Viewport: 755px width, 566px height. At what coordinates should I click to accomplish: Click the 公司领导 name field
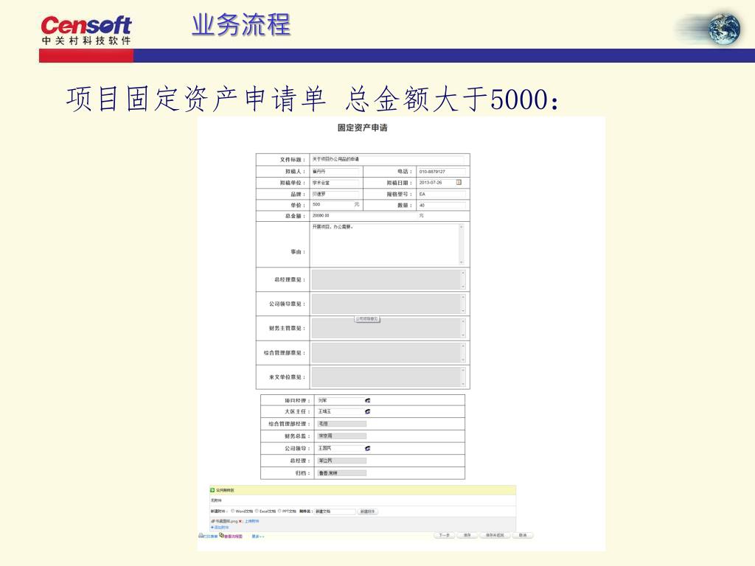pos(341,448)
